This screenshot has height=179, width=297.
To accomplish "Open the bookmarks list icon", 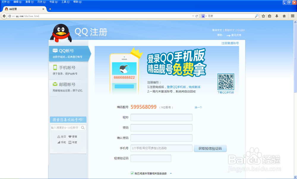I will (270, 16).
